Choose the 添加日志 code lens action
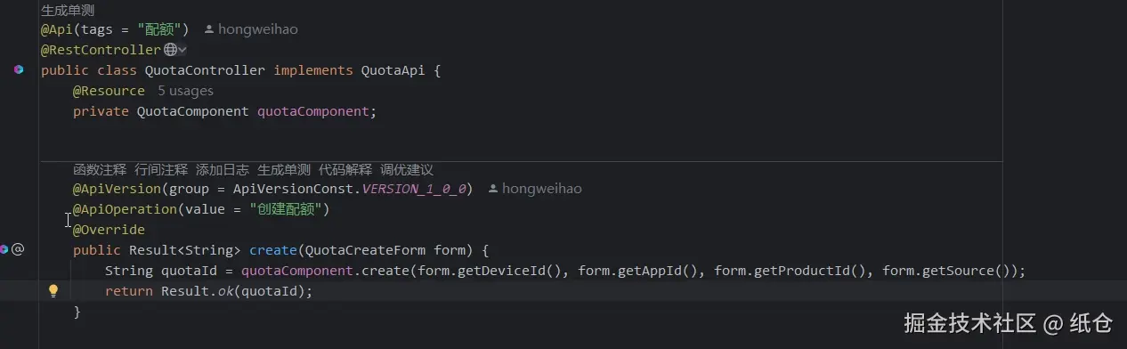This screenshot has width=1127, height=349. point(223,169)
